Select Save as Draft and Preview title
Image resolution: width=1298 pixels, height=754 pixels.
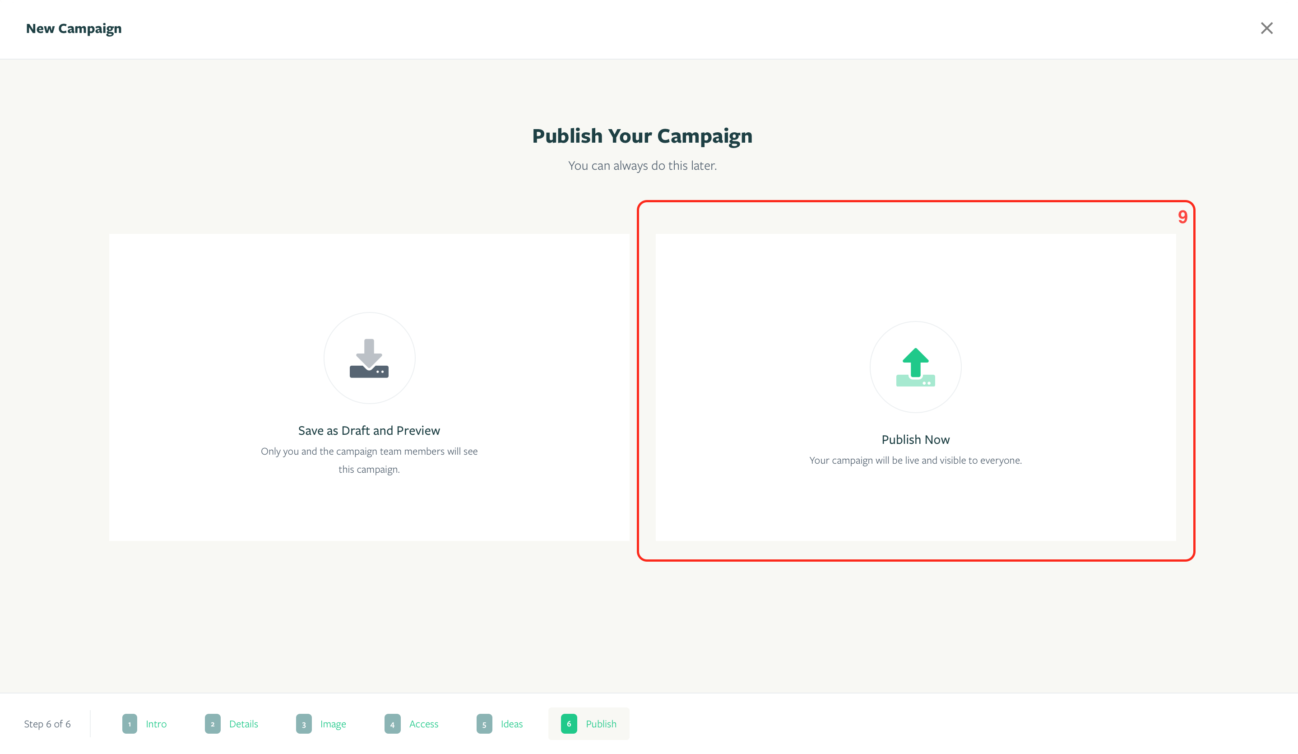(x=369, y=430)
